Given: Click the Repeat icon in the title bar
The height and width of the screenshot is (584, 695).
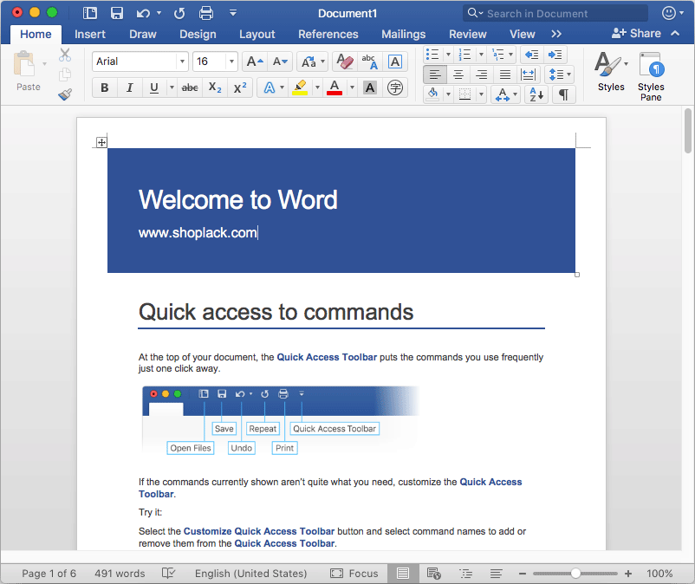Looking at the screenshot, I should (x=179, y=13).
